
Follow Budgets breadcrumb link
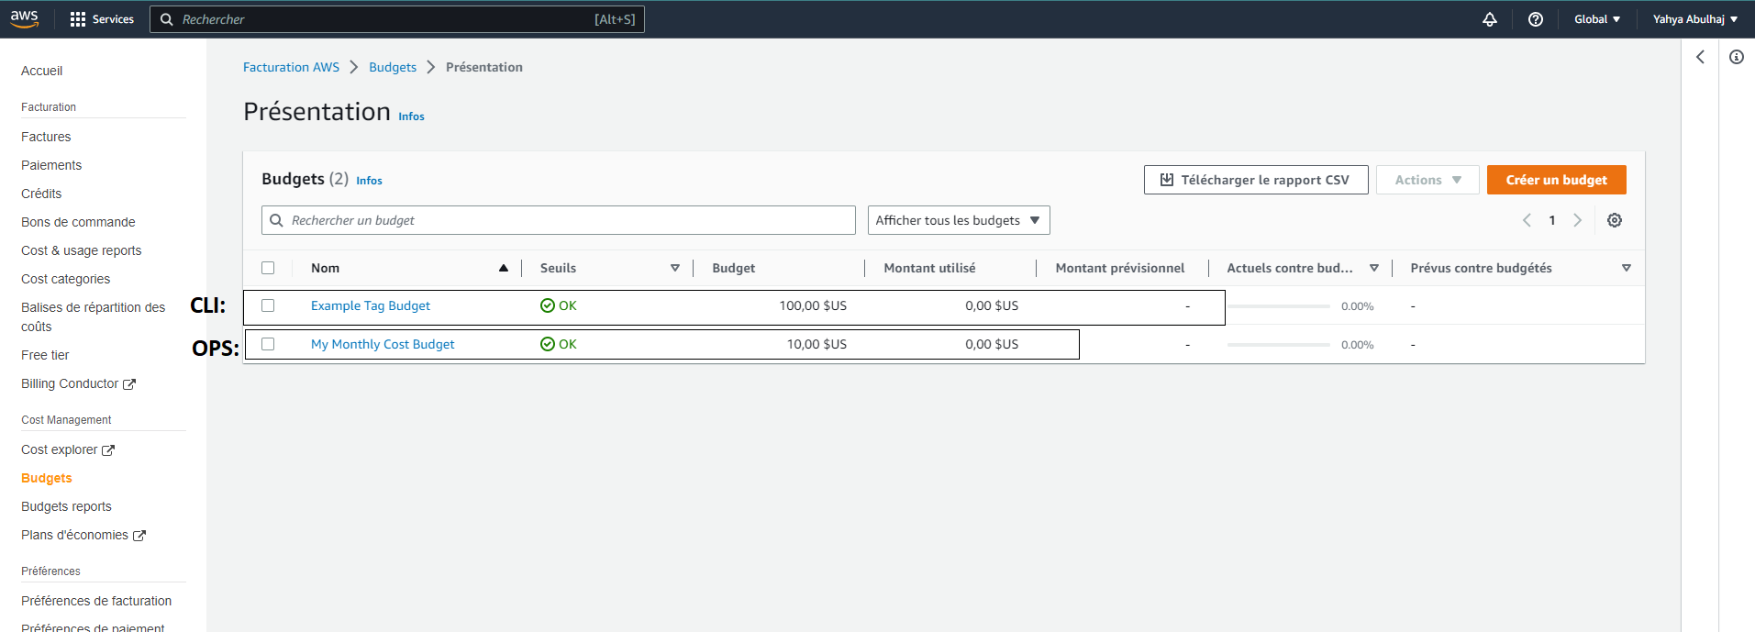click(393, 67)
